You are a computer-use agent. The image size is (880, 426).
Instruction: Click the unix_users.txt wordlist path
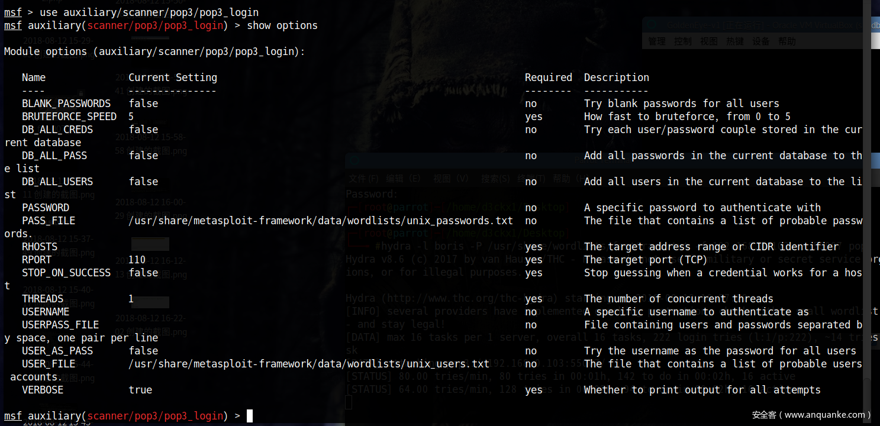(309, 364)
